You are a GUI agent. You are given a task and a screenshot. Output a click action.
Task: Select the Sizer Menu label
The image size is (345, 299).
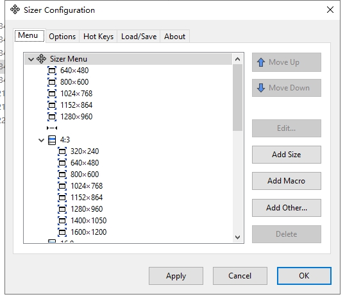[69, 59]
